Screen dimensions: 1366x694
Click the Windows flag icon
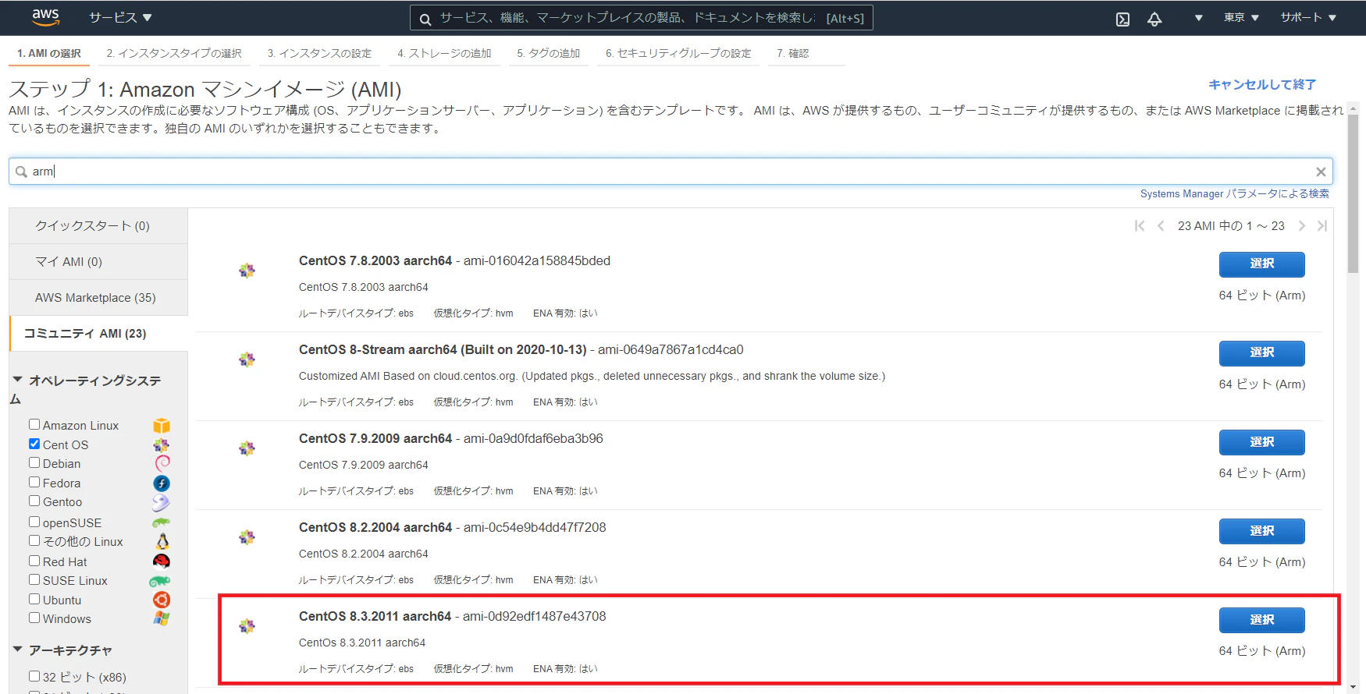[162, 618]
